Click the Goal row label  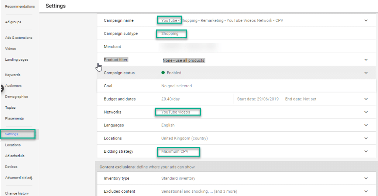[x=108, y=86]
